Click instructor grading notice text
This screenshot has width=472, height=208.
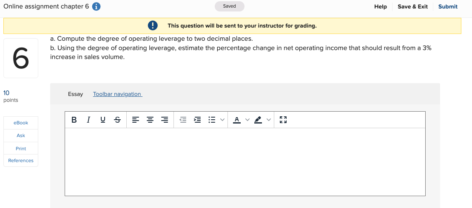click(x=242, y=25)
